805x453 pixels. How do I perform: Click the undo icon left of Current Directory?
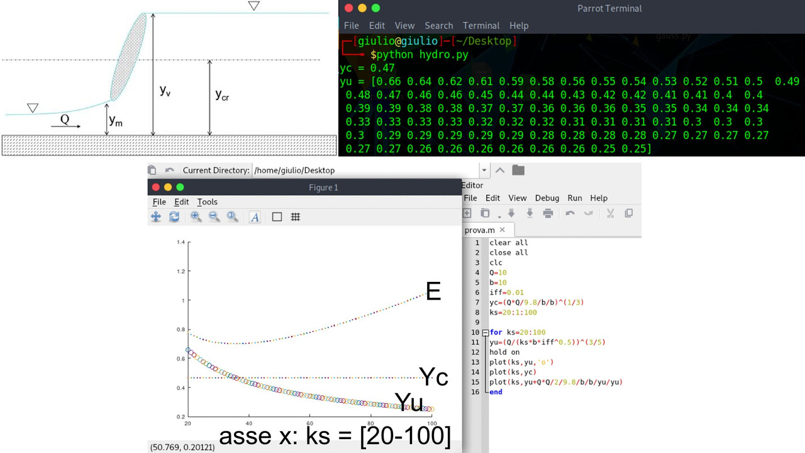[169, 170]
